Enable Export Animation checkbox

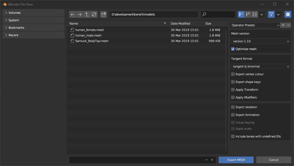233,115
